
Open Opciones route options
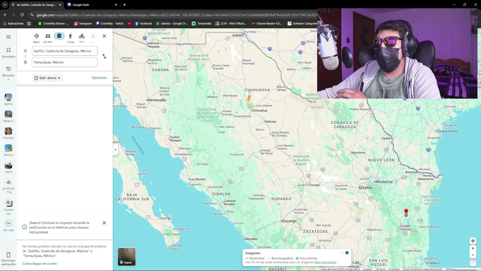click(99, 78)
